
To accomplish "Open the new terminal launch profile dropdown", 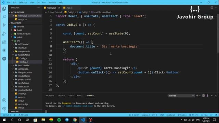I will point(199,96).
